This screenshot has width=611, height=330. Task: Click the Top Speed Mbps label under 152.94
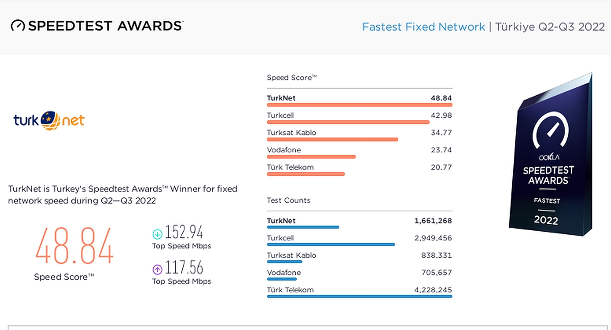coord(182,246)
